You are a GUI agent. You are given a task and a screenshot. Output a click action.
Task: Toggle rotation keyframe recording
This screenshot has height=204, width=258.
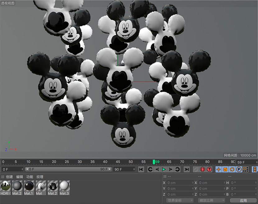[x=232, y=169]
